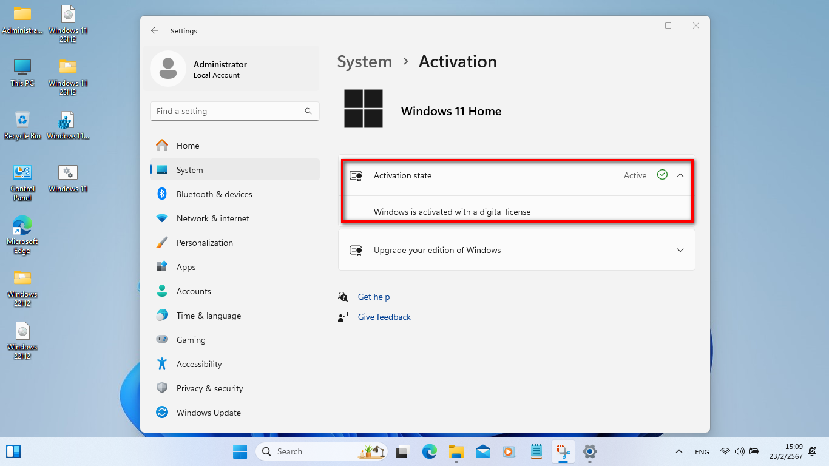The height and width of the screenshot is (466, 829).
Task: Click the ENG language indicator
Action: tap(702, 451)
